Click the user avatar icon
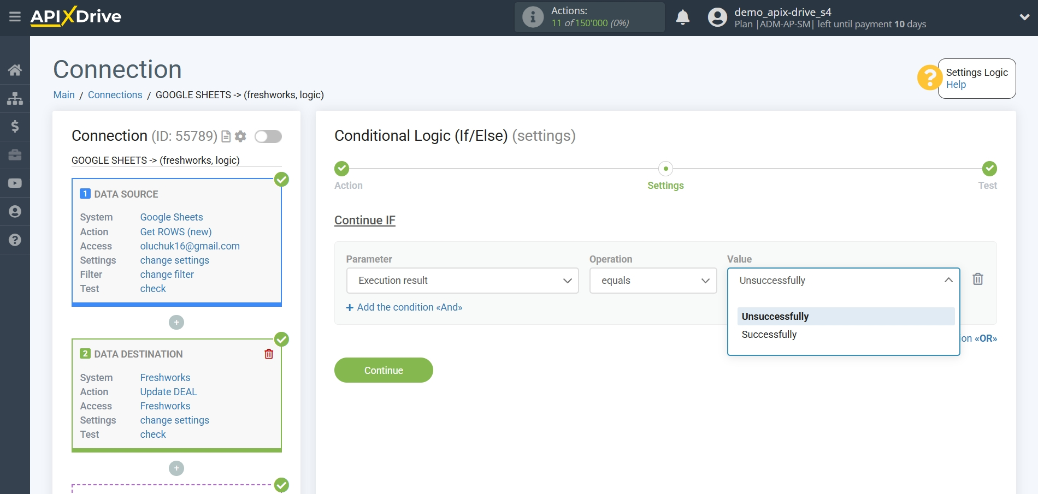Screen dimensions: 1038x494 tap(717, 17)
